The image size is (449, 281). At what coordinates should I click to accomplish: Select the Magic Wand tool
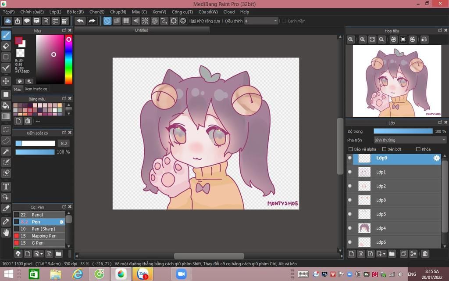click(6, 151)
